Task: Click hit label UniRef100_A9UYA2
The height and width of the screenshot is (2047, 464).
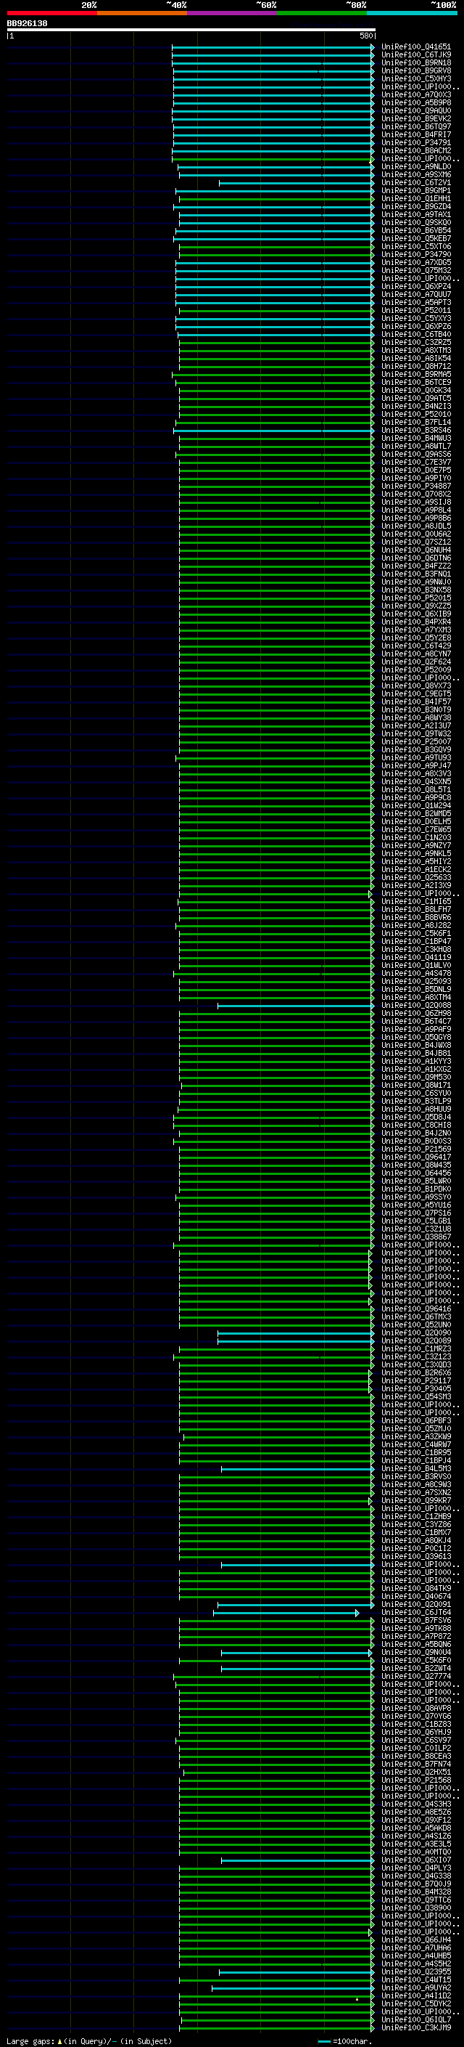Action: point(415,1987)
